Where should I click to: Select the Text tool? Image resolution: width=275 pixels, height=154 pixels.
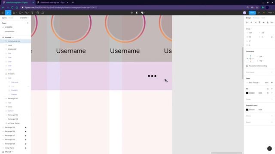pos(33,13)
